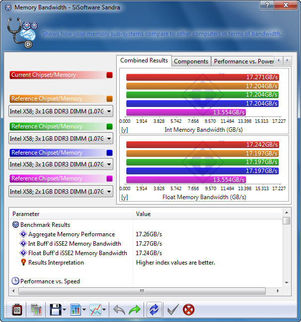Open the orange reference chipset dropdown
The height and width of the screenshot is (322, 301).
coord(61,111)
